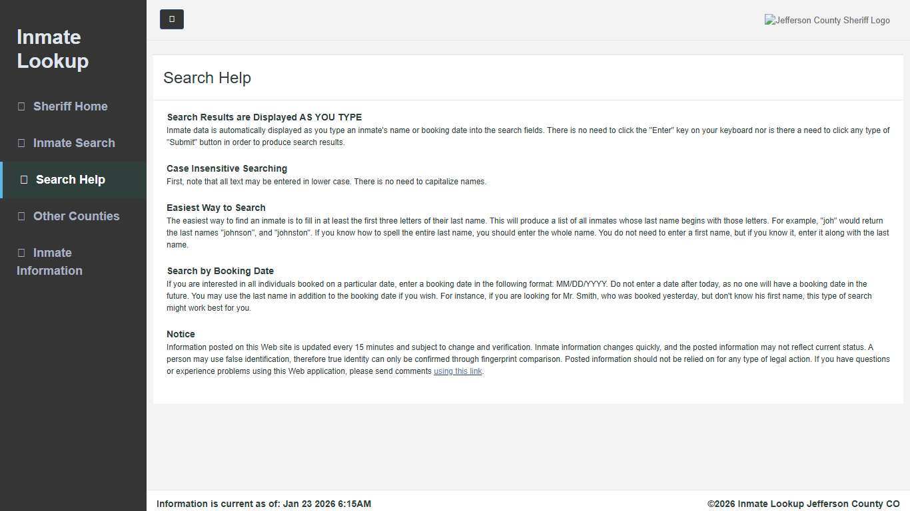Click the icon next to Inmate Search
The height and width of the screenshot is (511, 910).
(x=21, y=143)
